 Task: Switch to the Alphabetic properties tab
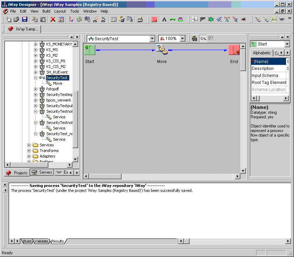tap(261, 53)
